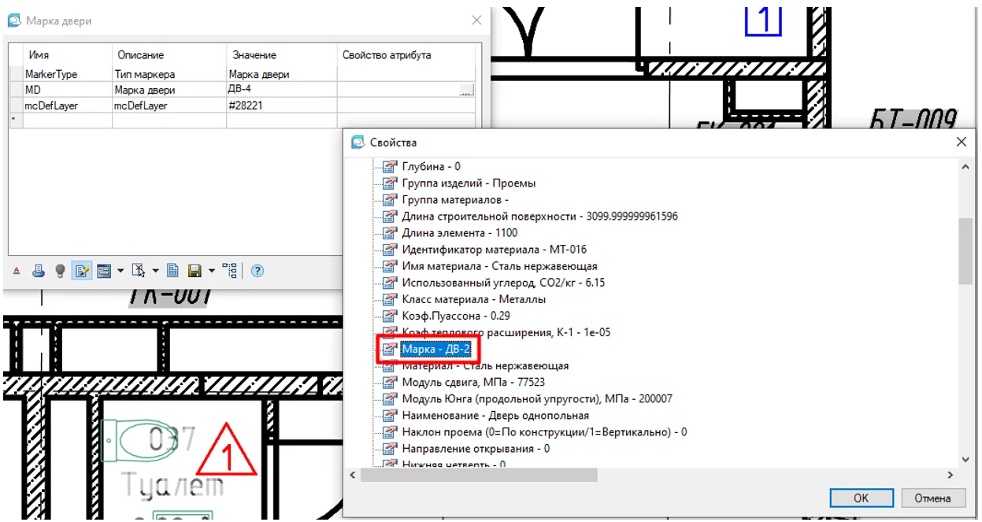
Task: Select the 'Марка - ДВ-2' property item
Action: [436, 349]
